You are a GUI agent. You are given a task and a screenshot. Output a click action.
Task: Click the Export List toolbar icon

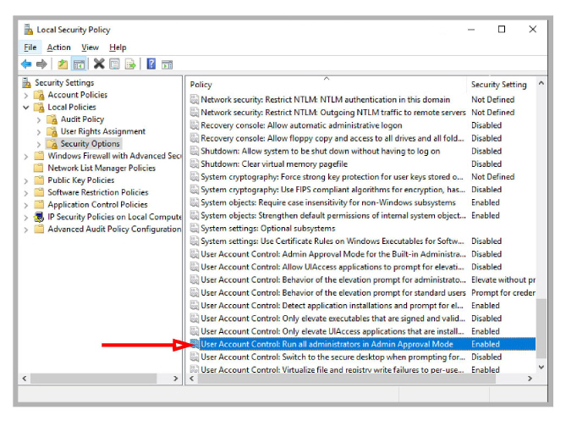tap(130, 64)
